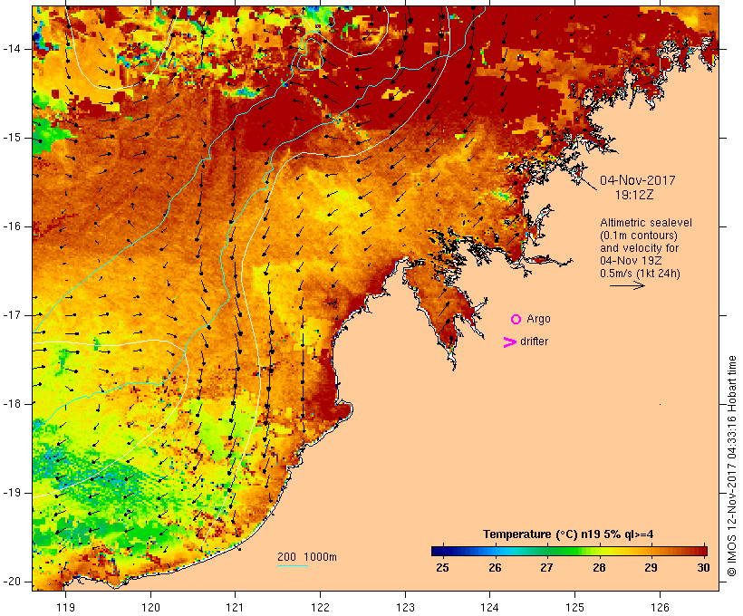Click the magenta Argo circle legend symbol

click(x=516, y=320)
